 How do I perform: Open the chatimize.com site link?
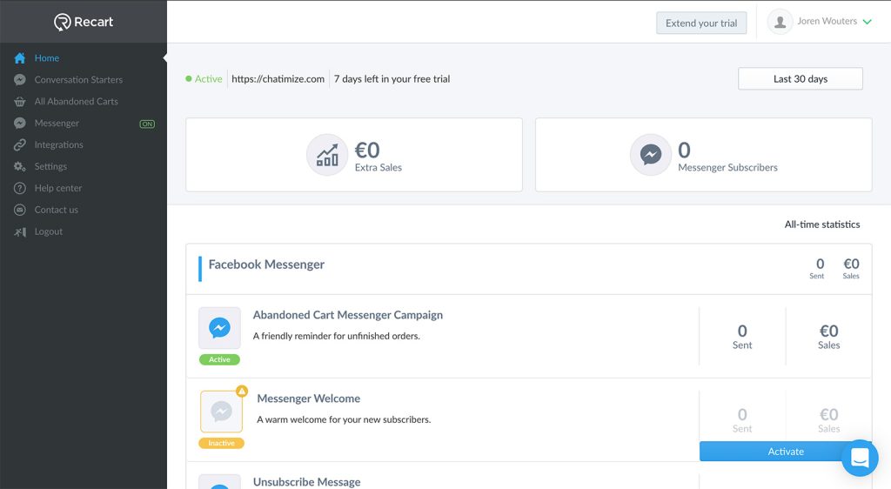pos(278,79)
